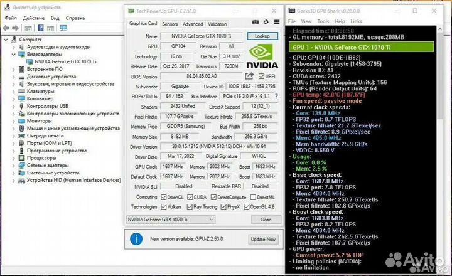Collapse the Computer root node
Image resolution: width=452 pixels, height=276 pixels.
[x=6, y=40]
